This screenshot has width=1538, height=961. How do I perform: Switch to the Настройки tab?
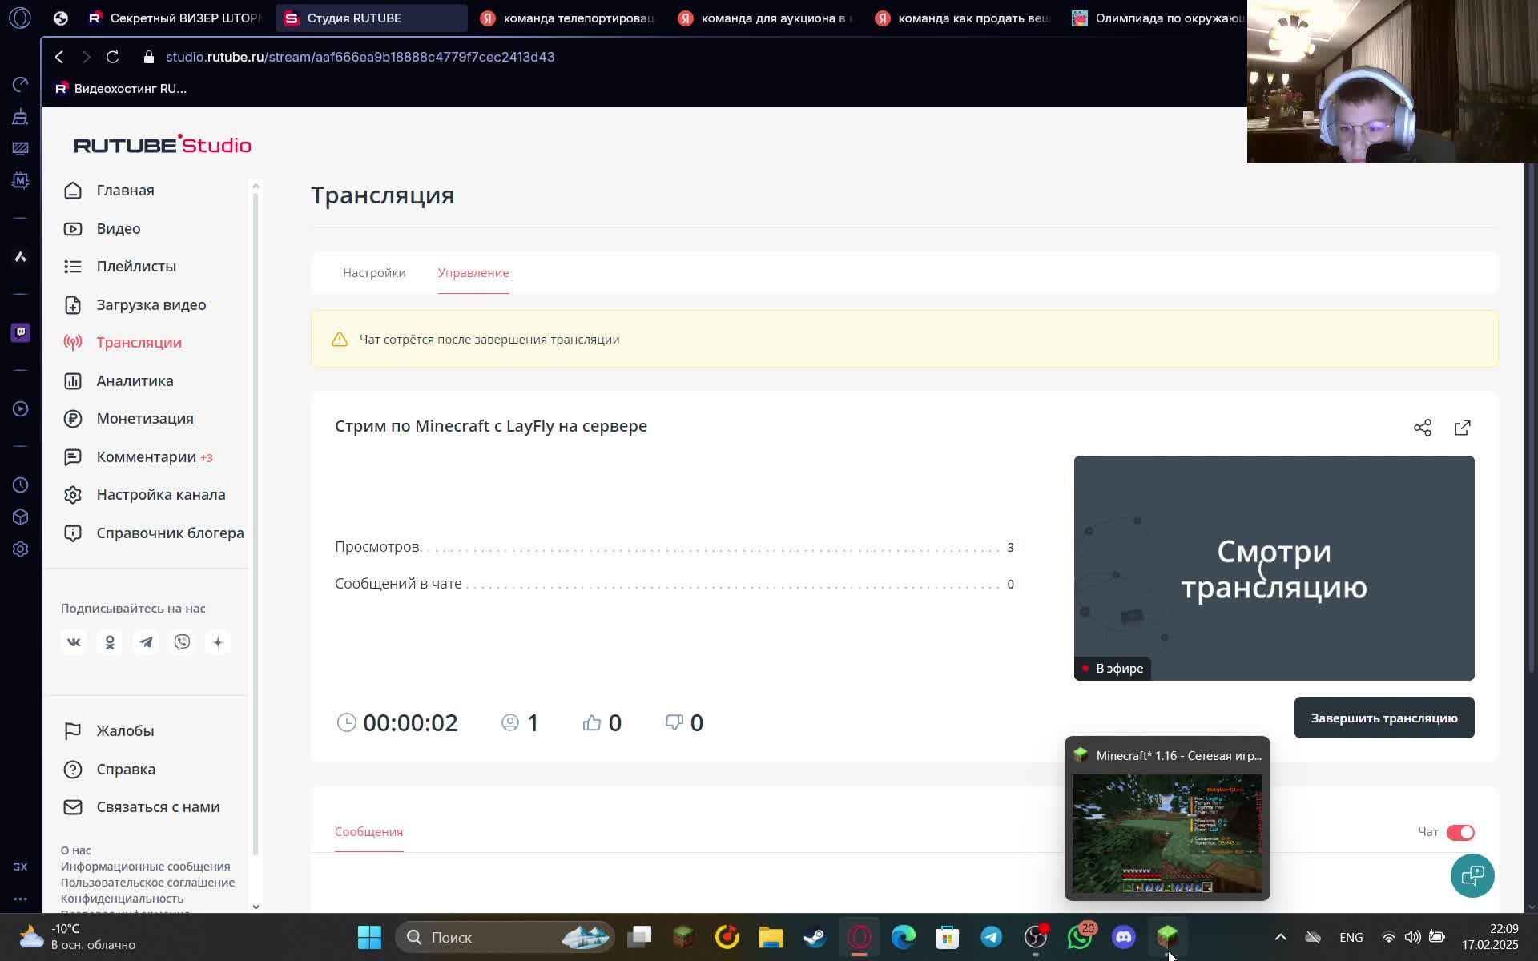[374, 273]
